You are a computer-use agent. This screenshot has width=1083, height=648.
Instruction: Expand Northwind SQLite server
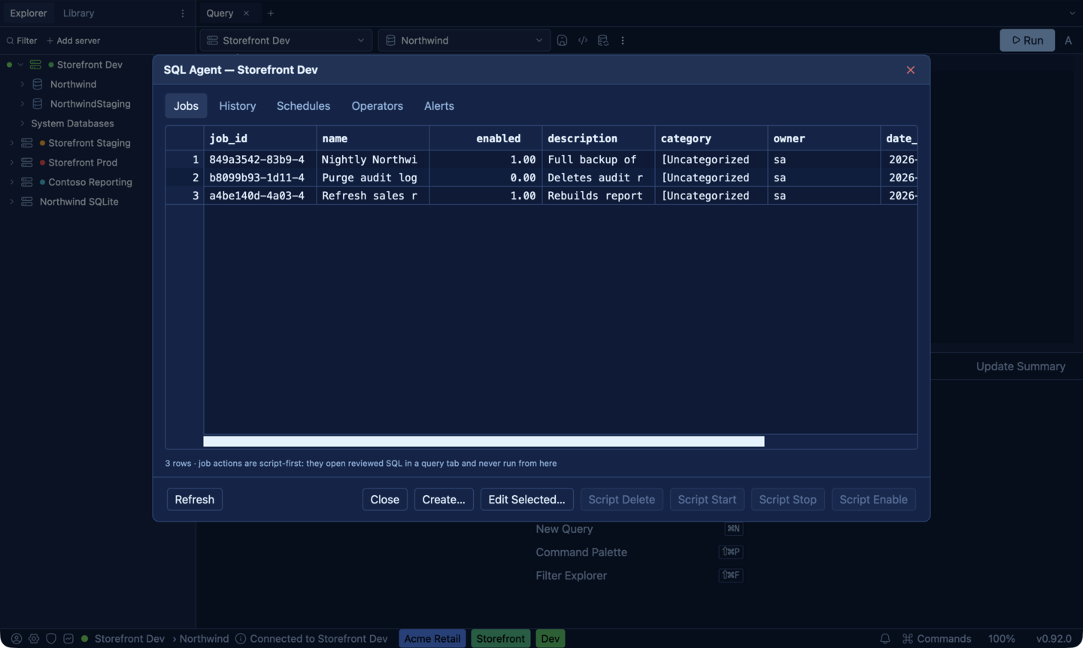(x=11, y=202)
